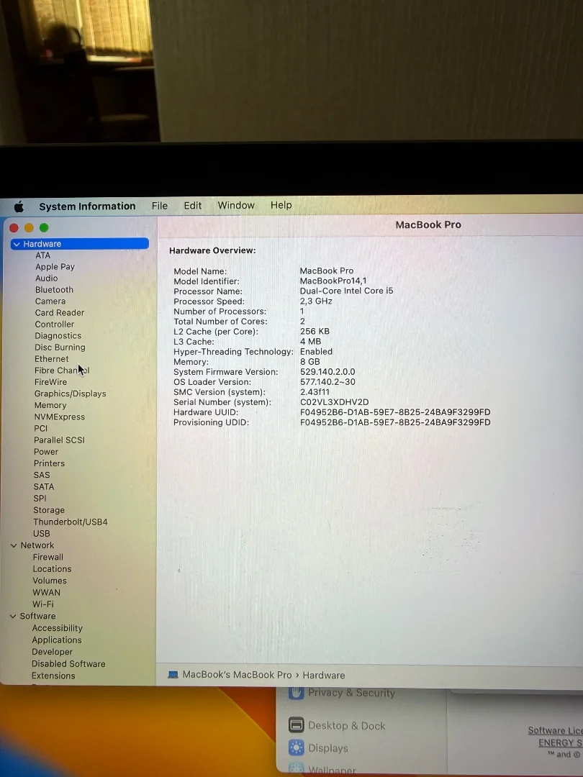Click Displays icon in Settings window
Screen dimensions: 583x777
click(x=296, y=748)
